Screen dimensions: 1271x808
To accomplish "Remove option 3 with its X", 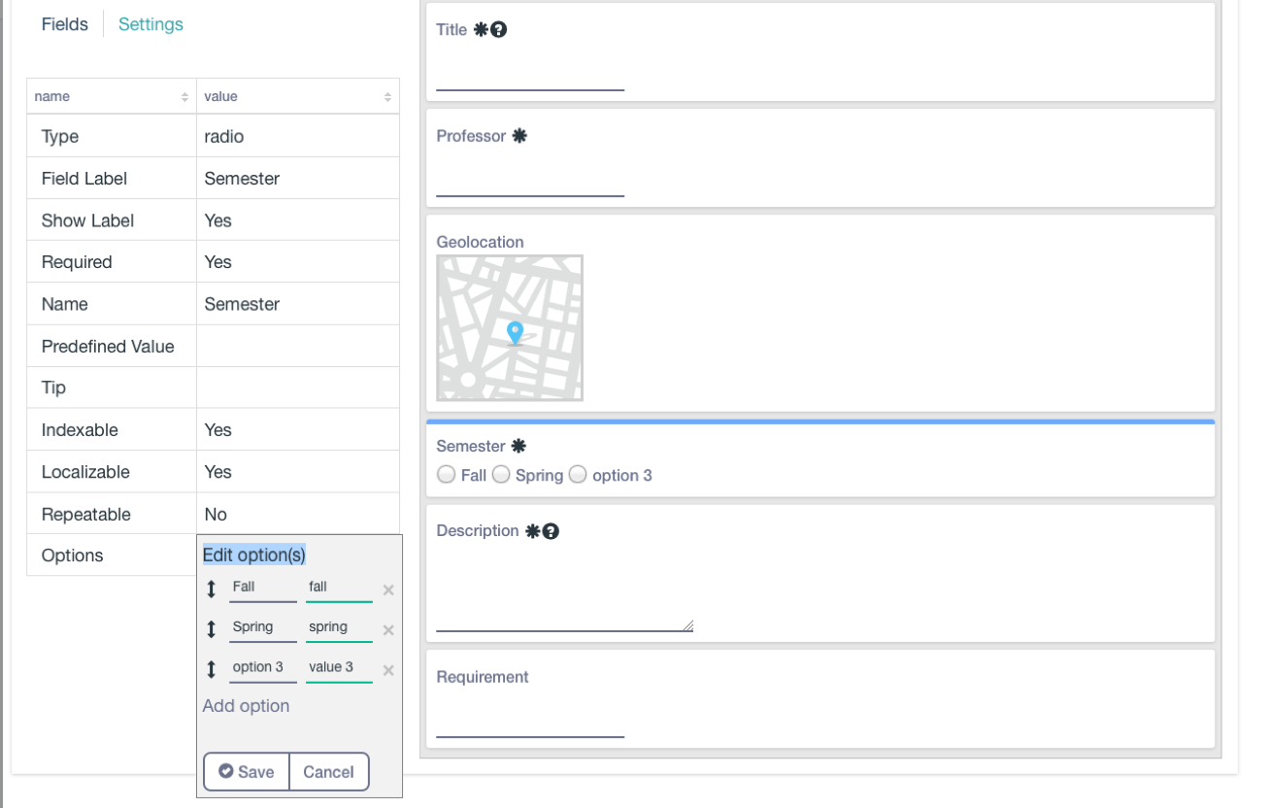I will click(x=388, y=670).
